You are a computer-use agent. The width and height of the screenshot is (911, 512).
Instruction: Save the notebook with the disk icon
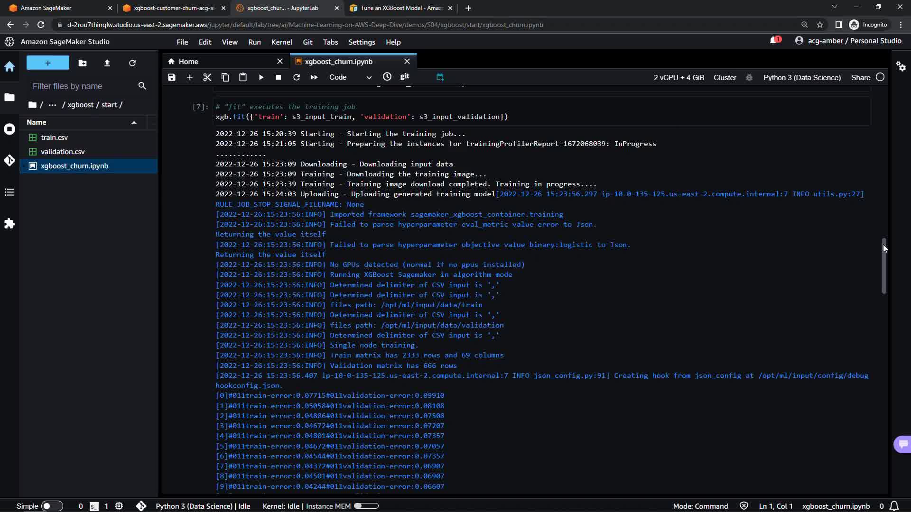172,77
